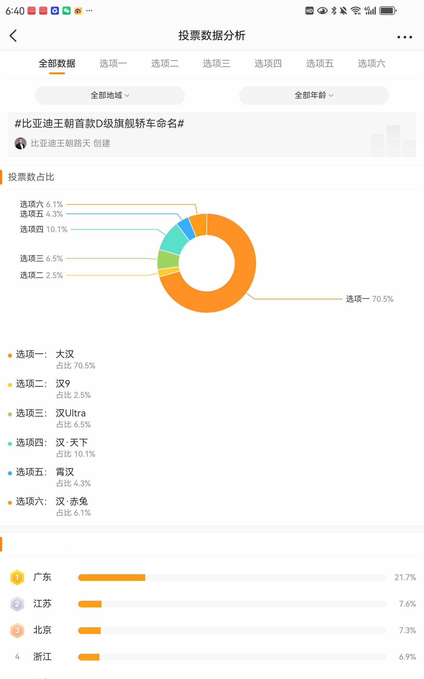Tap the chart label 选项二 2.5%
This screenshot has width=424, height=679.
41,275
